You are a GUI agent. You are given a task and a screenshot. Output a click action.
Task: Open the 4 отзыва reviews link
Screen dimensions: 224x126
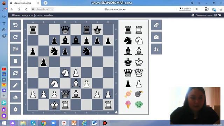click(x=185, y=8)
